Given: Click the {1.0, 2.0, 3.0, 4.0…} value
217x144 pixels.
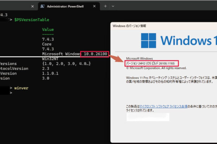Looking at the screenshot, I should coord(66,63).
